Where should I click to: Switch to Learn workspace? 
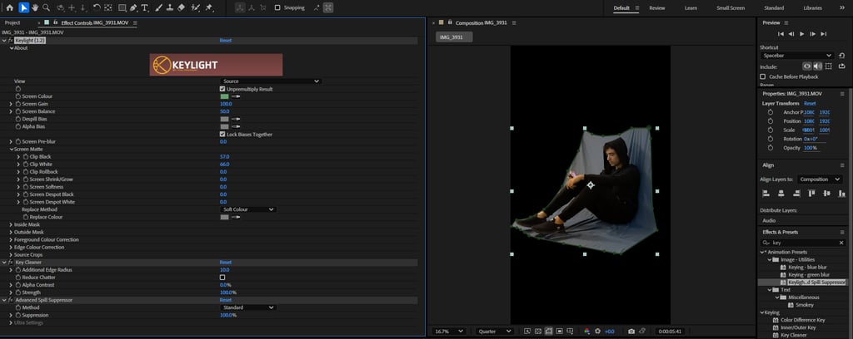(691, 8)
